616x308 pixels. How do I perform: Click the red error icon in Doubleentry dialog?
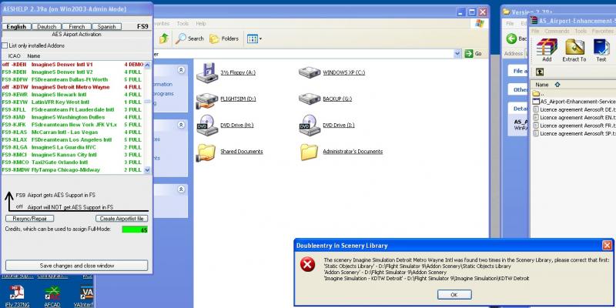click(x=307, y=265)
